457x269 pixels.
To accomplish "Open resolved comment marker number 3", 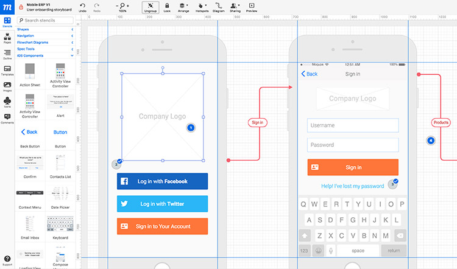I will (393, 184).
